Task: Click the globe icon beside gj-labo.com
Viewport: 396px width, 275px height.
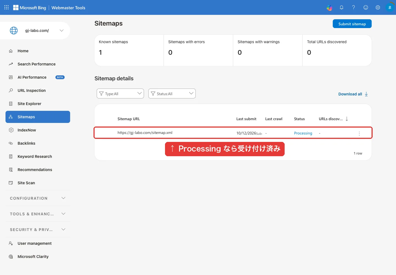Action: pyautogui.click(x=14, y=31)
